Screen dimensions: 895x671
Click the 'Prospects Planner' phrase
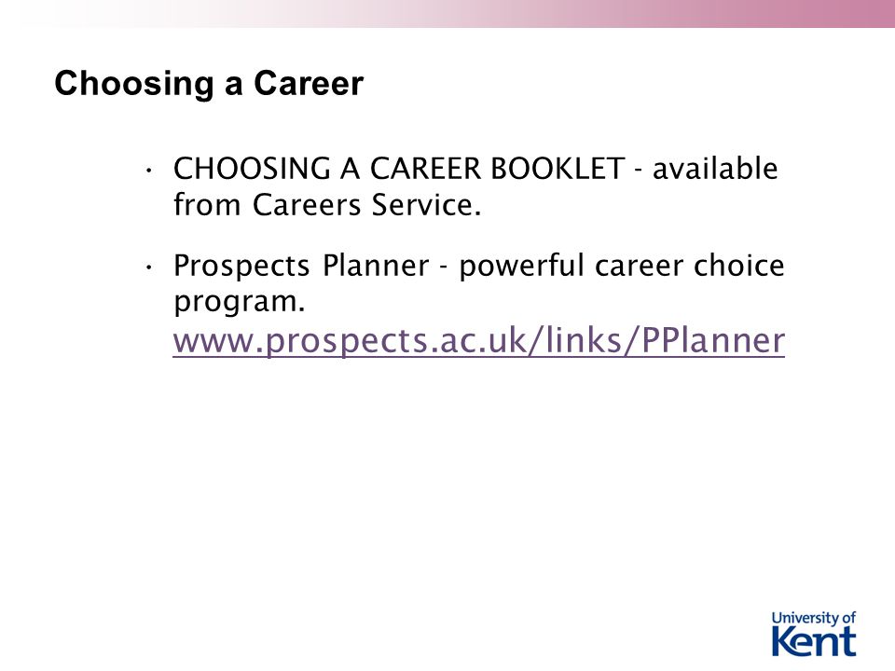coord(301,266)
